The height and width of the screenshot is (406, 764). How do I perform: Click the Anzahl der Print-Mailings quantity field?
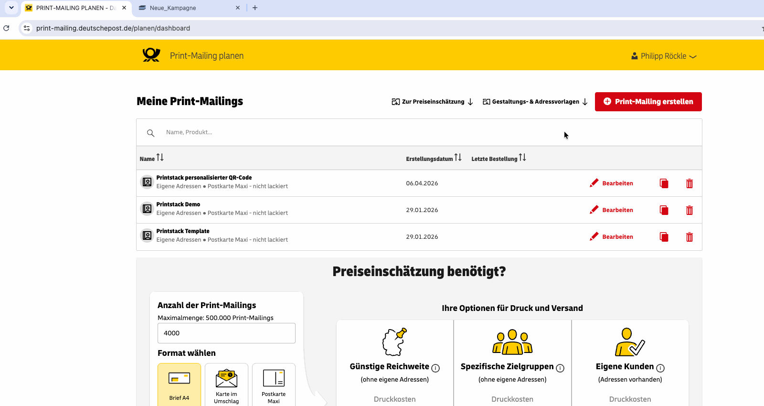click(x=226, y=333)
